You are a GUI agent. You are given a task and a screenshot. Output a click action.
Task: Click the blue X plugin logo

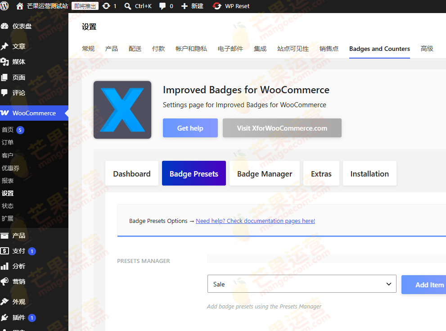point(122,110)
